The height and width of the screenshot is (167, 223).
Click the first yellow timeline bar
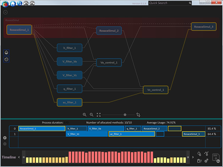click(27, 160)
